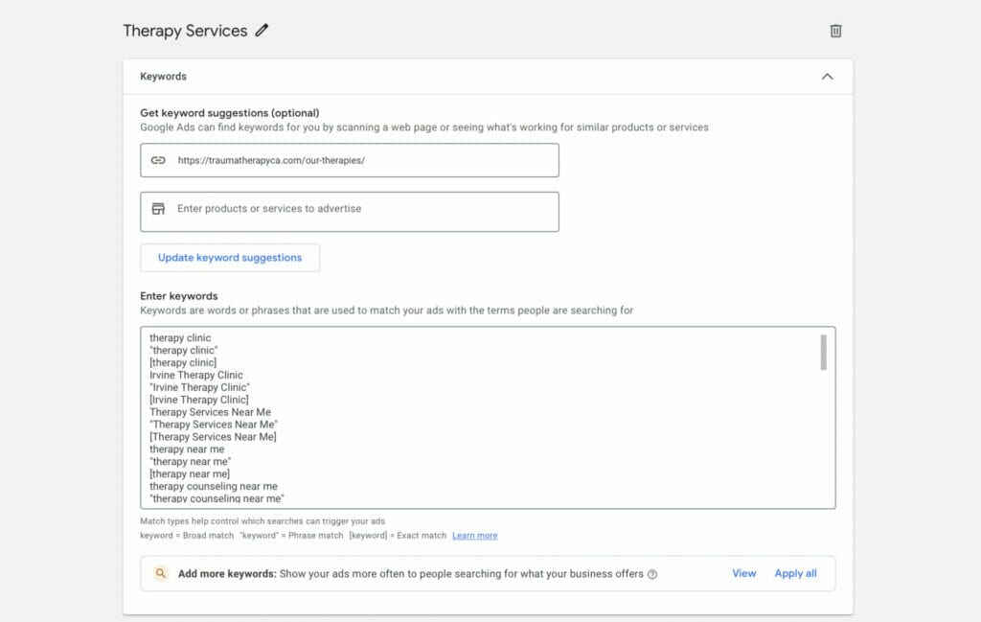Collapse the Keywords section chevron

click(827, 77)
